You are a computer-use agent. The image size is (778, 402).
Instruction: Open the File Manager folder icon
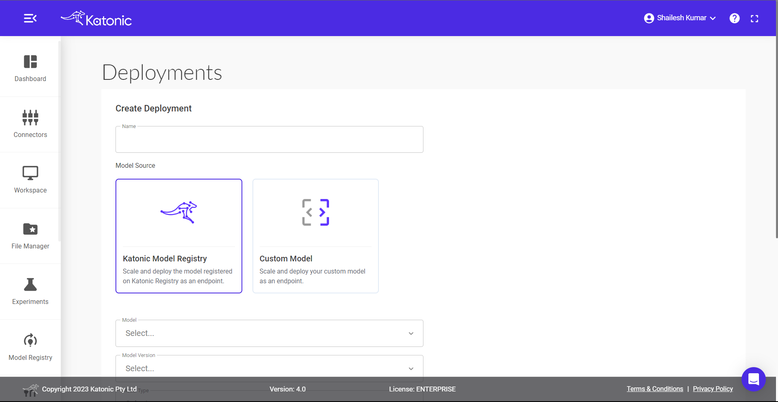coord(30,229)
